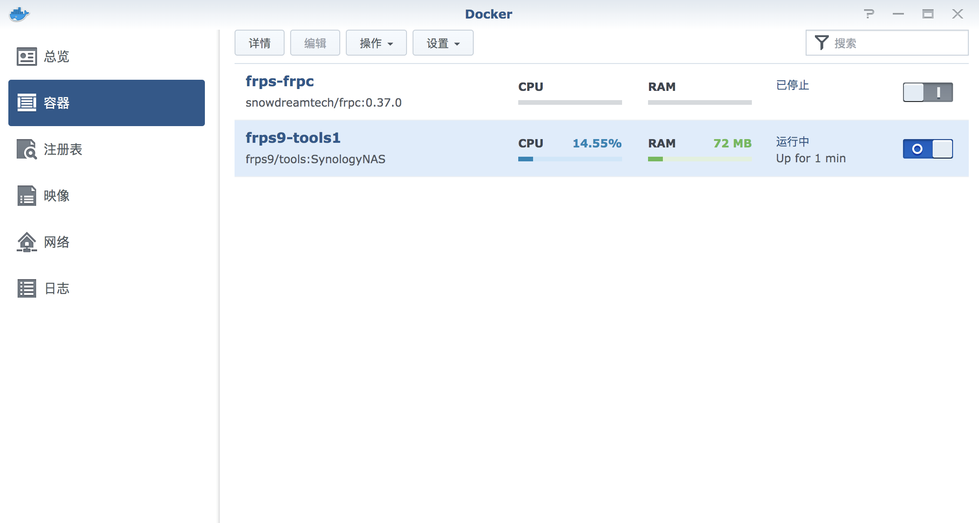The width and height of the screenshot is (979, 523).
Task: Switch to the 映像 image section
Action: pyautogui.click(x=107, y=196)
